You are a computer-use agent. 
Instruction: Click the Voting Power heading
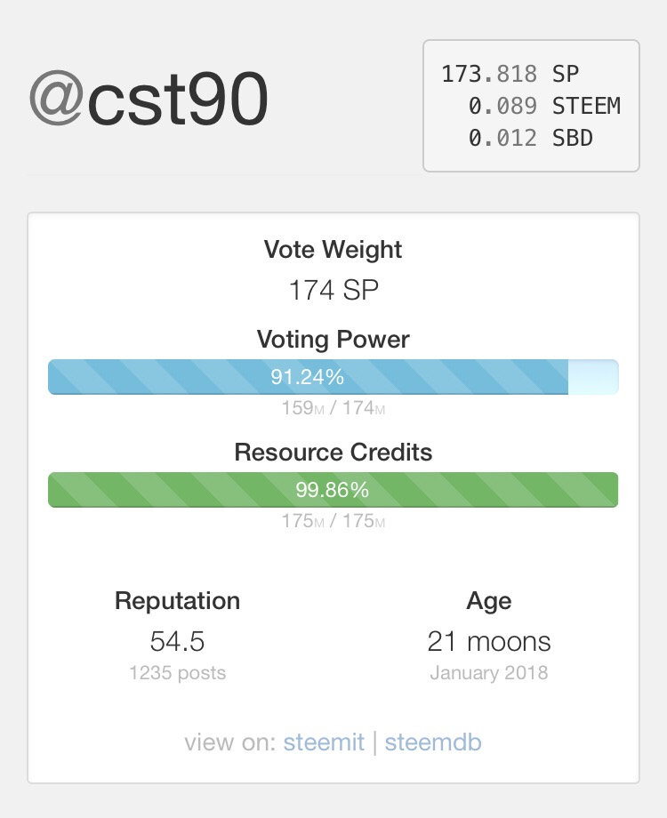pyautogui.click(x=333, y=339)
